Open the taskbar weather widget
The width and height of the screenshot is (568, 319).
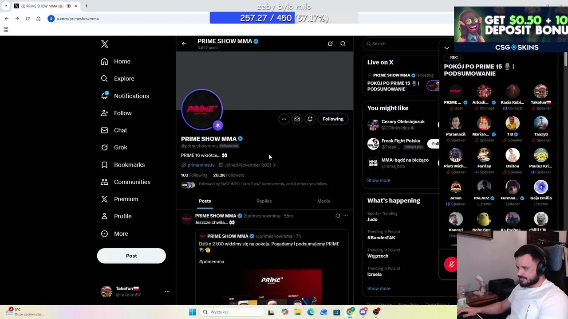(x=24, y=312)
